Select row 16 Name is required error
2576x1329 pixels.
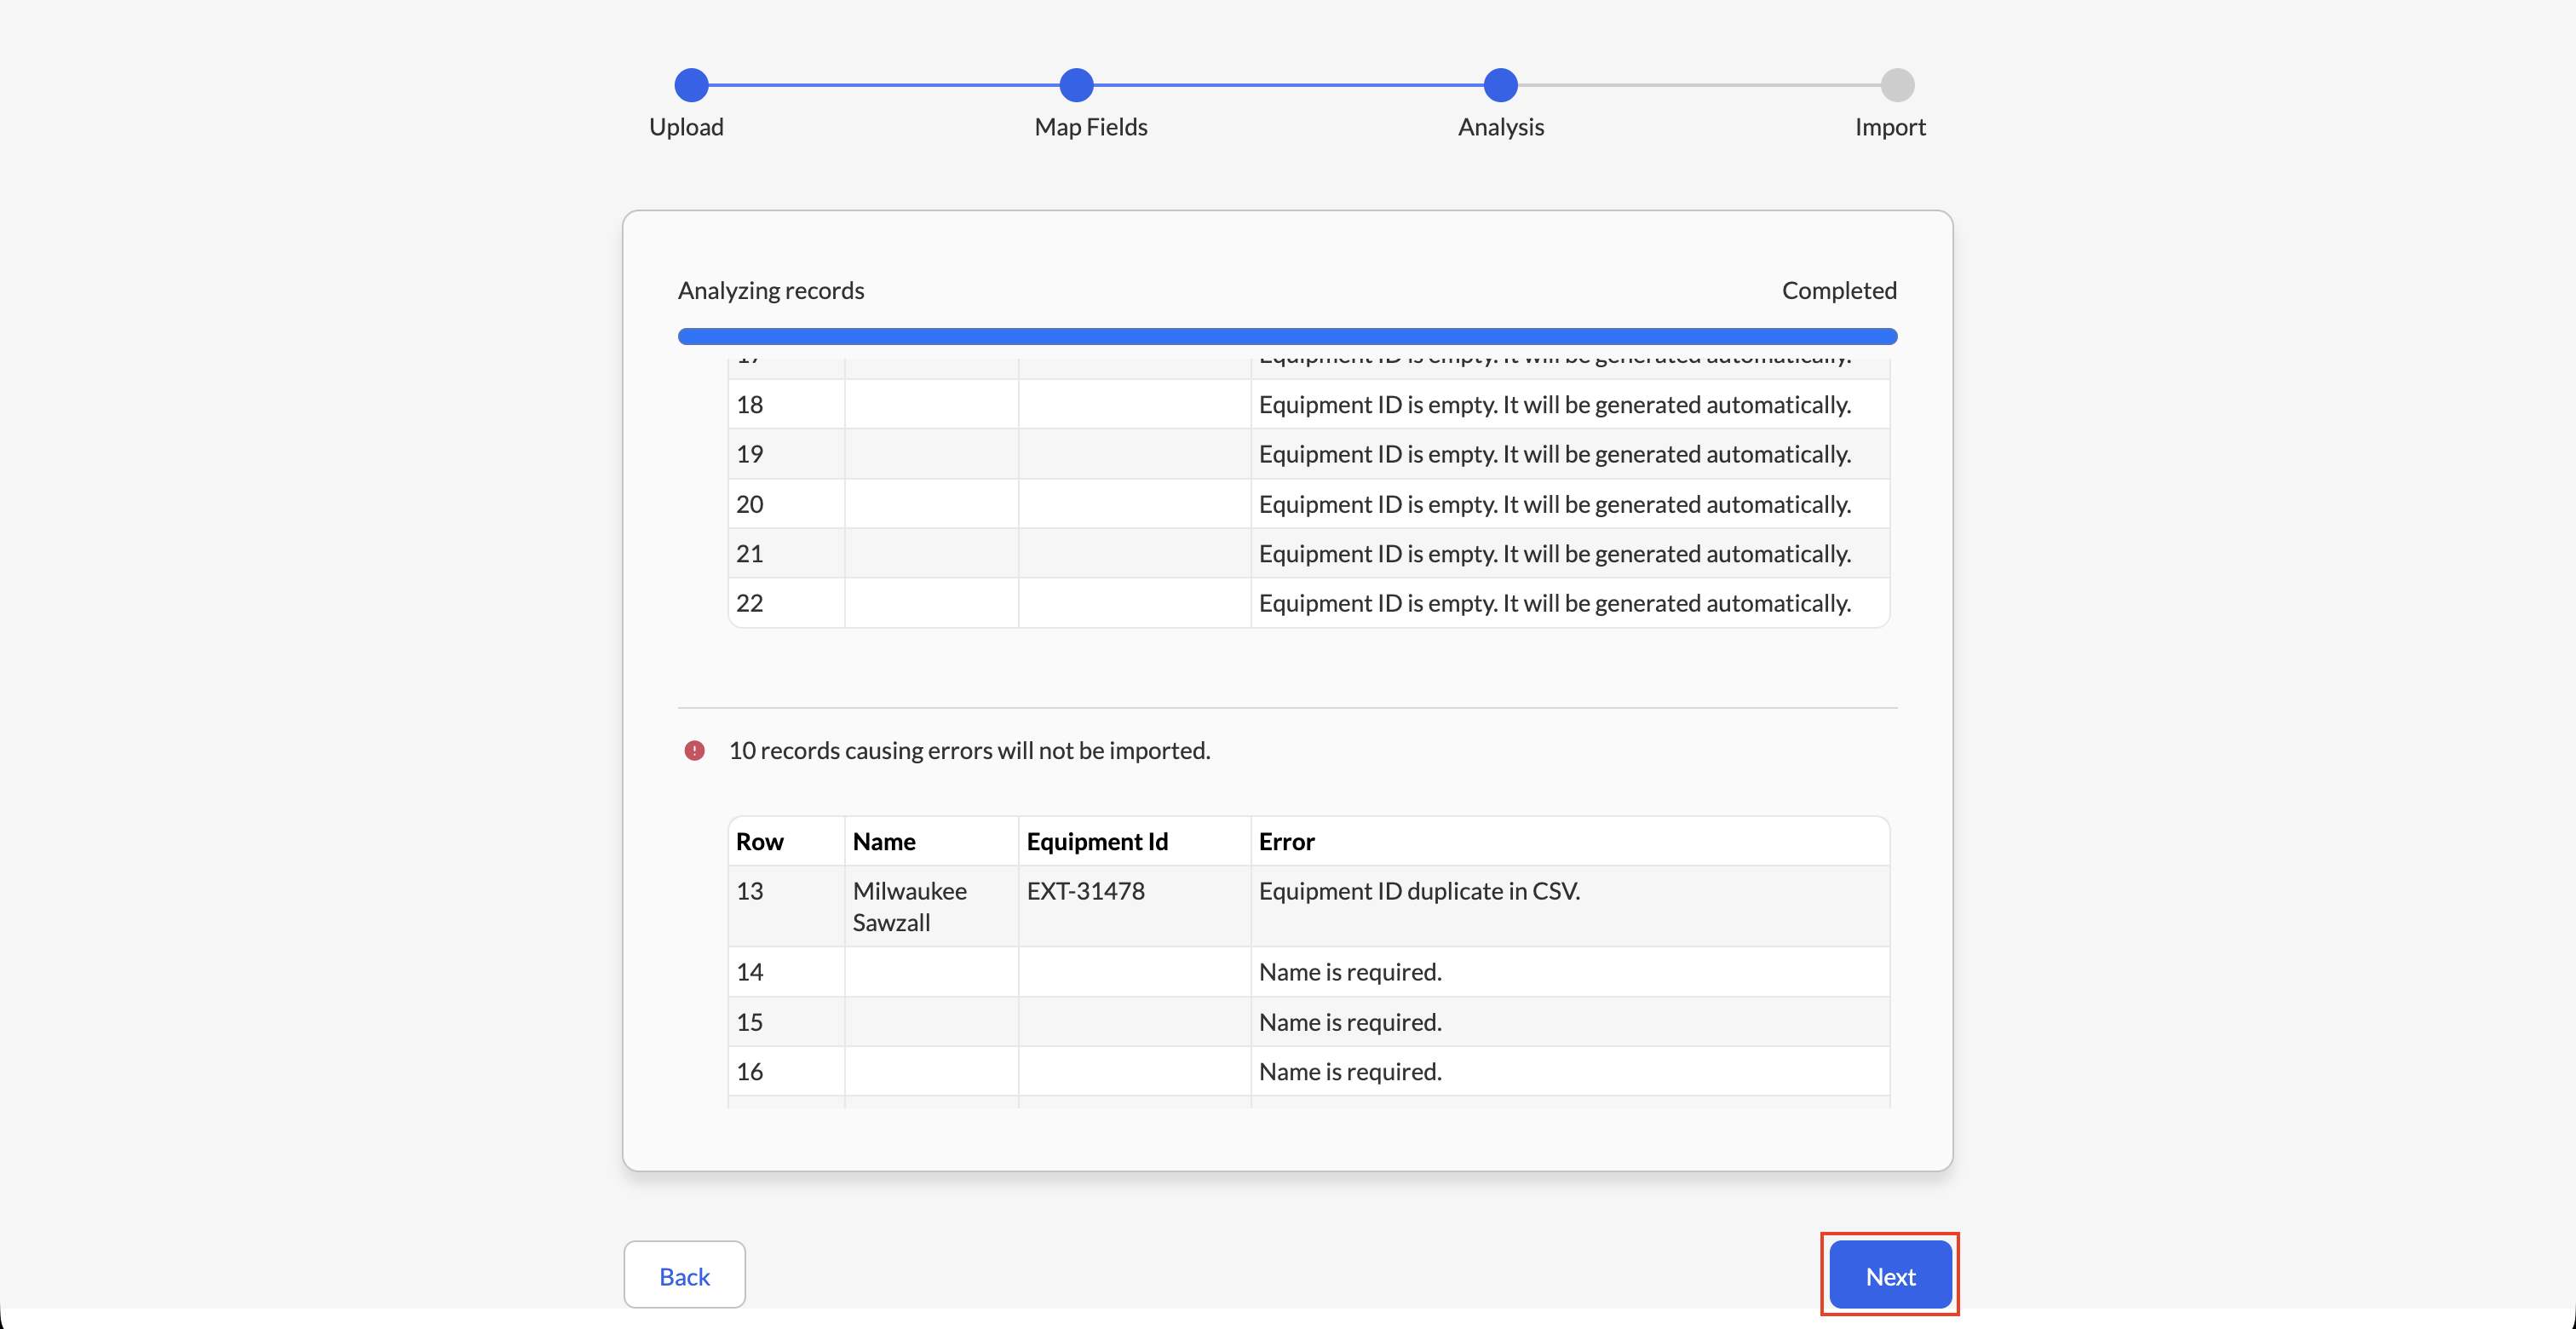[1350, 1071]
